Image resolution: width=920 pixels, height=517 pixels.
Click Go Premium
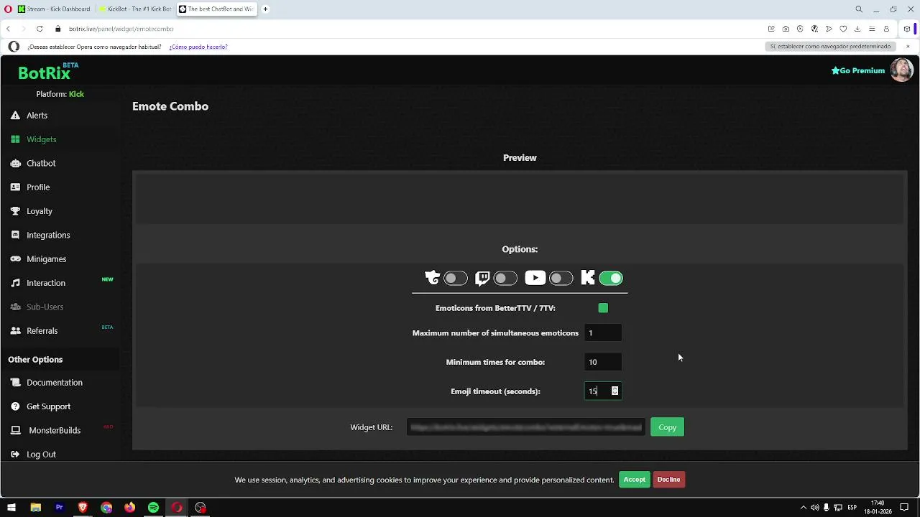tap(858, 70)
